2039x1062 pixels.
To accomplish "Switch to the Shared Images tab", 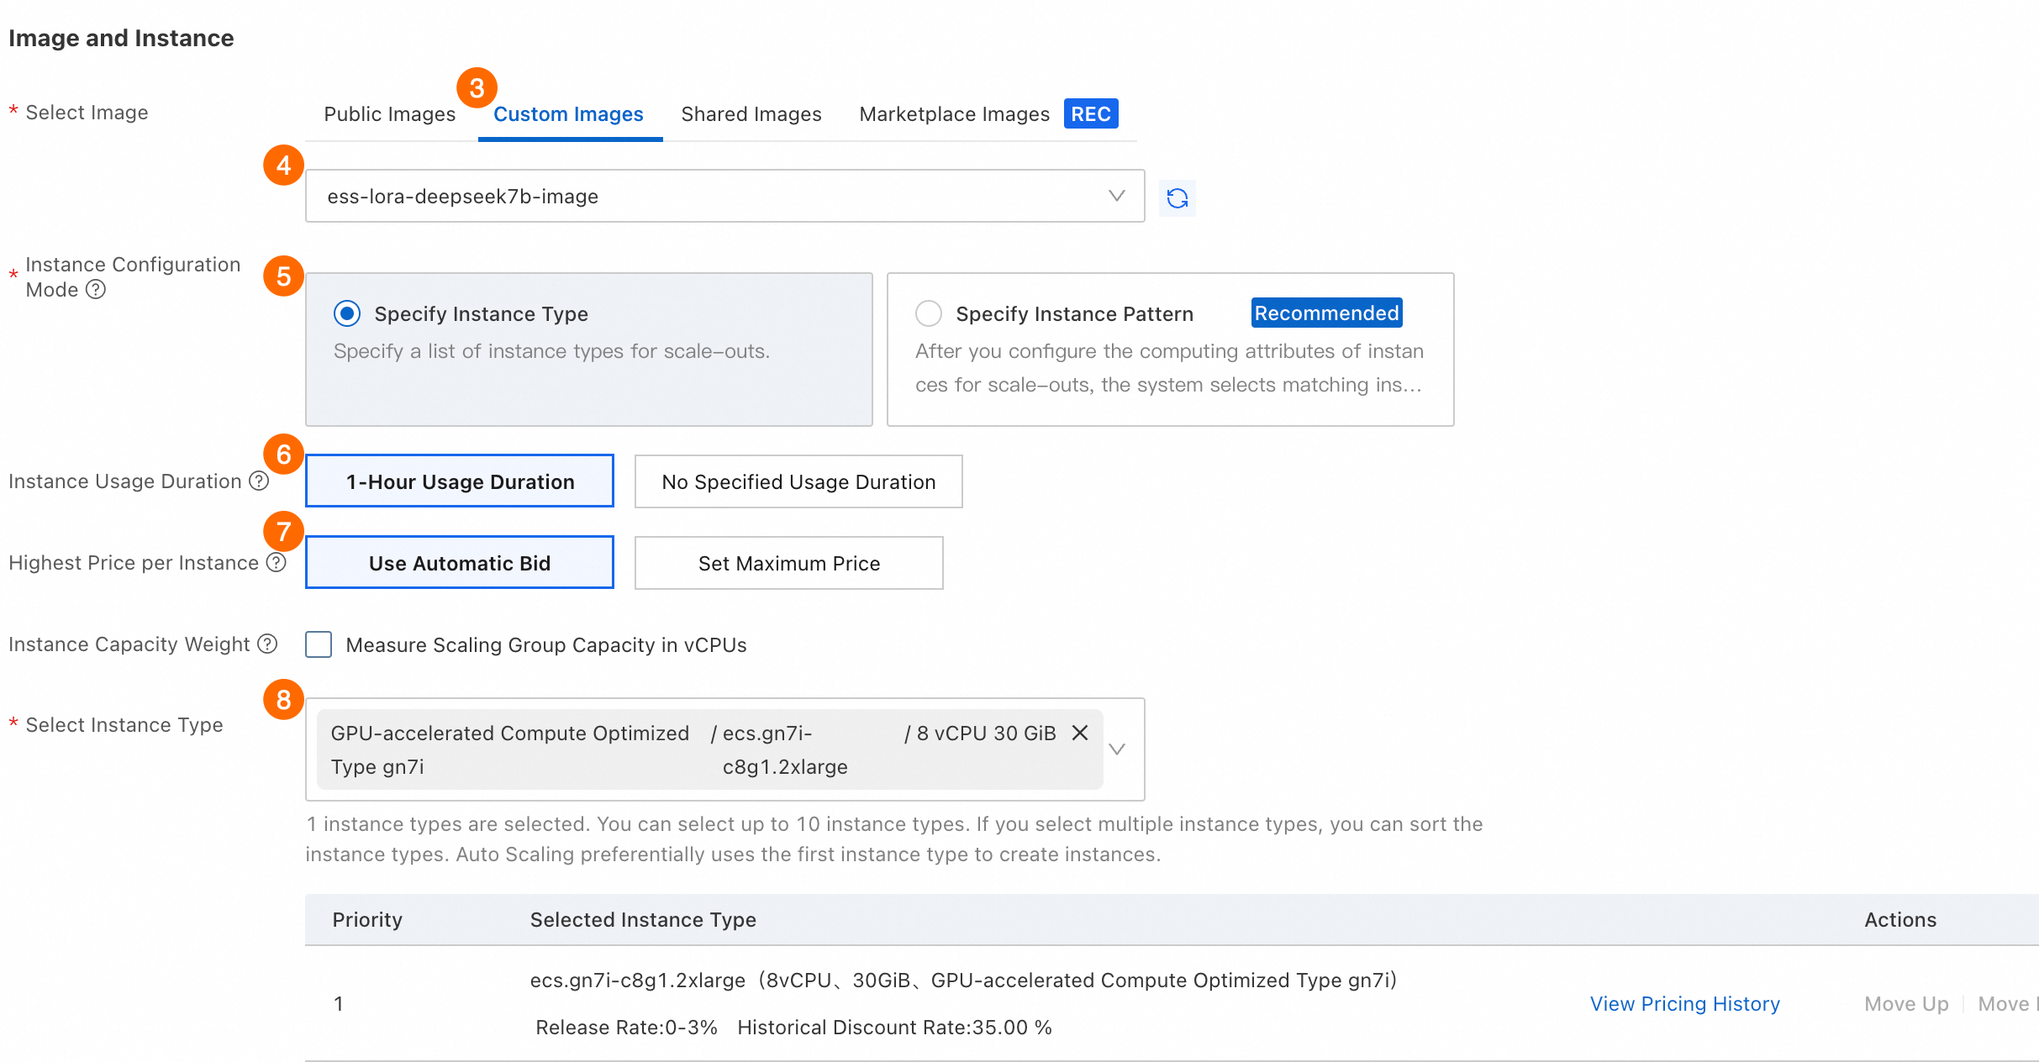I will (751, 114).
